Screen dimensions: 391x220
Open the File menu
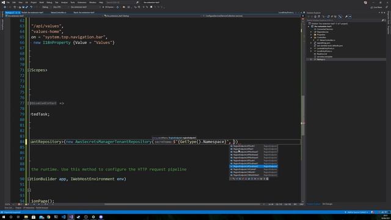[x=8, y=2]
